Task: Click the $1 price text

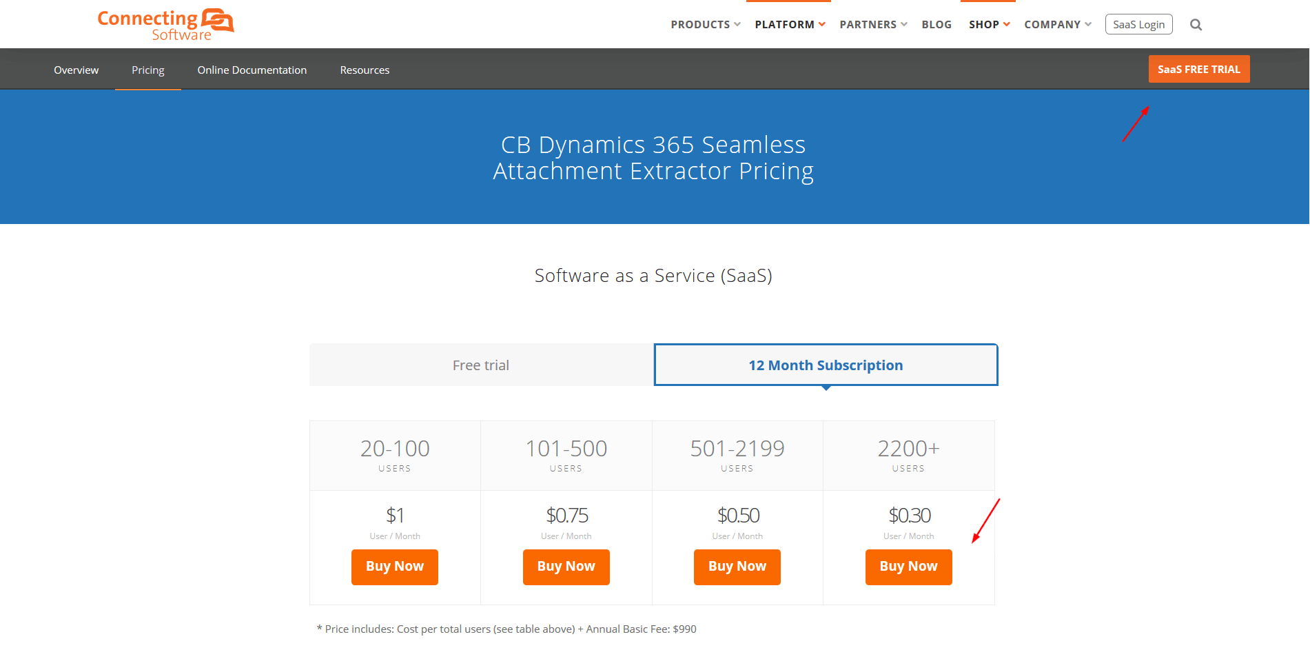Action: click(x=395, y=515)
